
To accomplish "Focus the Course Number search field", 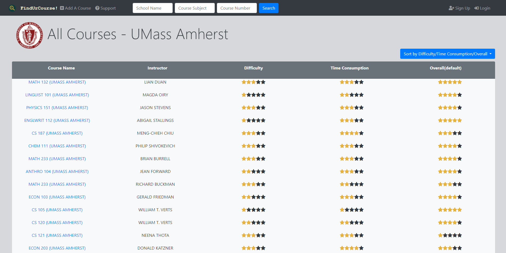I will click(x=237, y=8).
